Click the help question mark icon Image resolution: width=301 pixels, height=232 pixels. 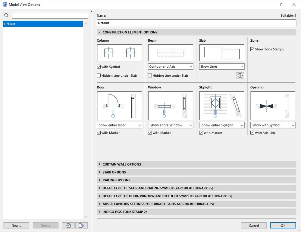(281, 5)
